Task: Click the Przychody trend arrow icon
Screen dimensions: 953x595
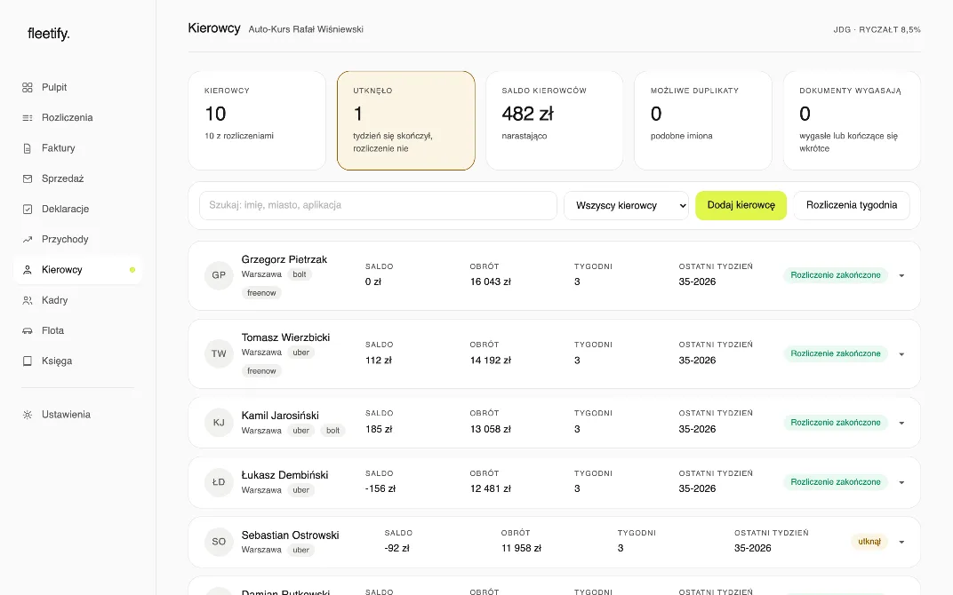Action: pos(28,239)
